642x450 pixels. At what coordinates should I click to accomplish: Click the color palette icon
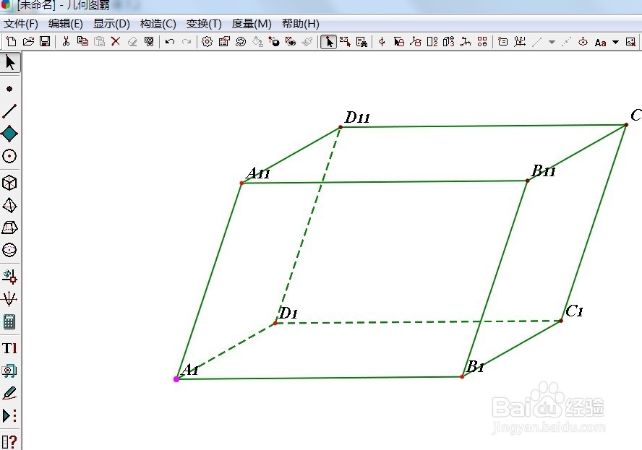click(241, 41)
